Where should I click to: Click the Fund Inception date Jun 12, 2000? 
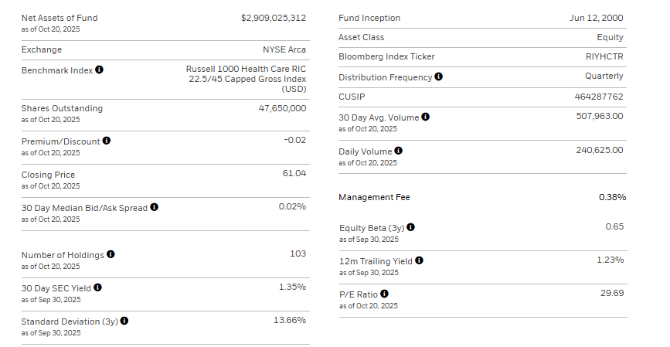596,18
